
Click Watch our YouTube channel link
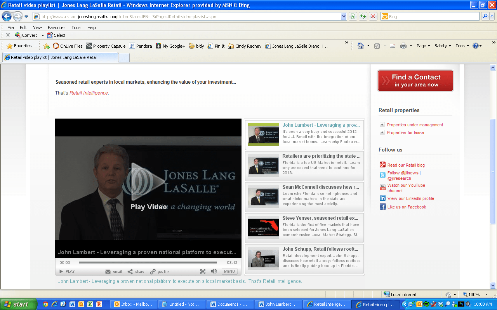pos(406,188)
